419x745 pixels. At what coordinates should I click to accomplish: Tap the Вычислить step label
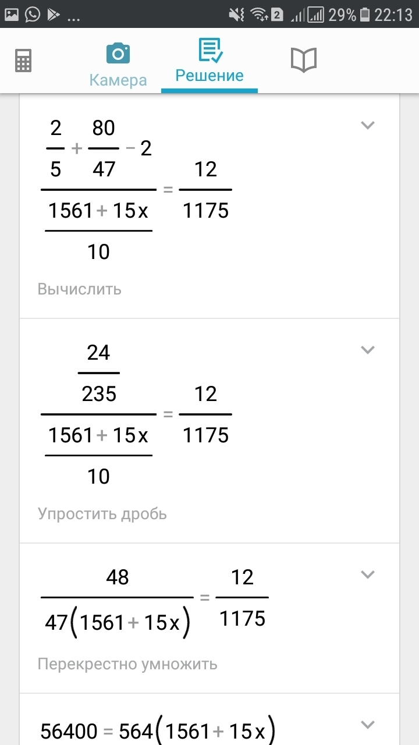point(80,289)
